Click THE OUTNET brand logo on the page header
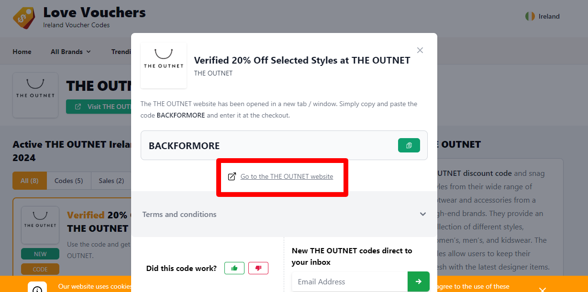The width and height of the screenshot is (588, 292). click(35, 95)
